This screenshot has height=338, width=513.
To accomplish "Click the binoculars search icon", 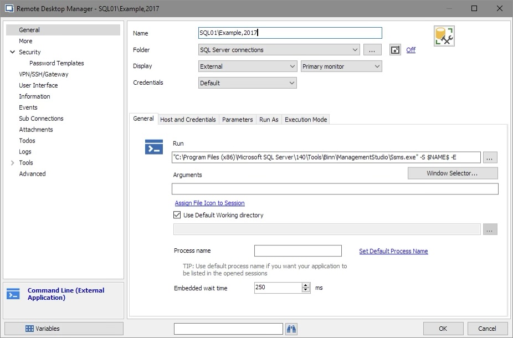I will tap(291, 329).
